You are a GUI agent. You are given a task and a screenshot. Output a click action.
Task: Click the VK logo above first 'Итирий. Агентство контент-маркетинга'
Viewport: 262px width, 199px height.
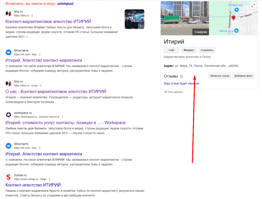coord(8,52)
